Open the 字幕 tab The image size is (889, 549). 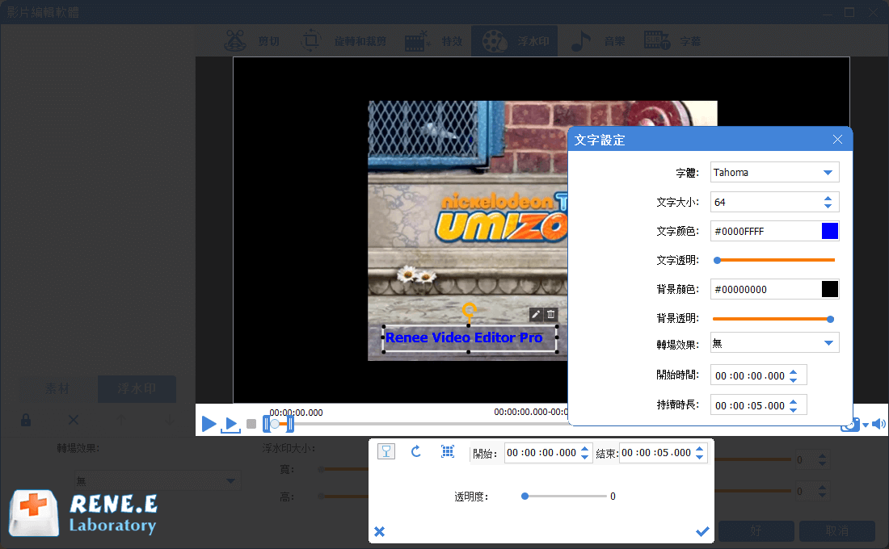click(x=672, y=41)
